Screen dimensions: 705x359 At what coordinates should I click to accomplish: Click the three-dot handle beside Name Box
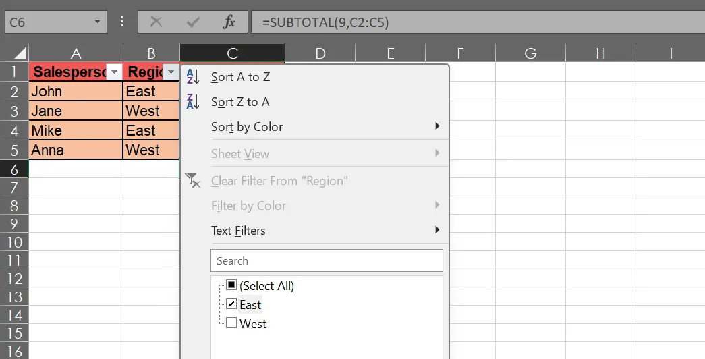point(122,22)
